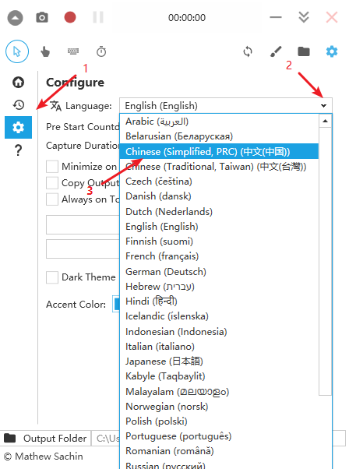
Task: Check the Minimize on capture start option
Action: point(52,167)
